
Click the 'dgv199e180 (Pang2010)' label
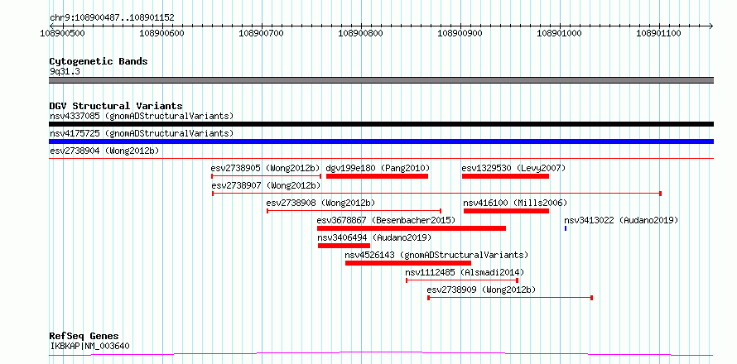[378, 168]
